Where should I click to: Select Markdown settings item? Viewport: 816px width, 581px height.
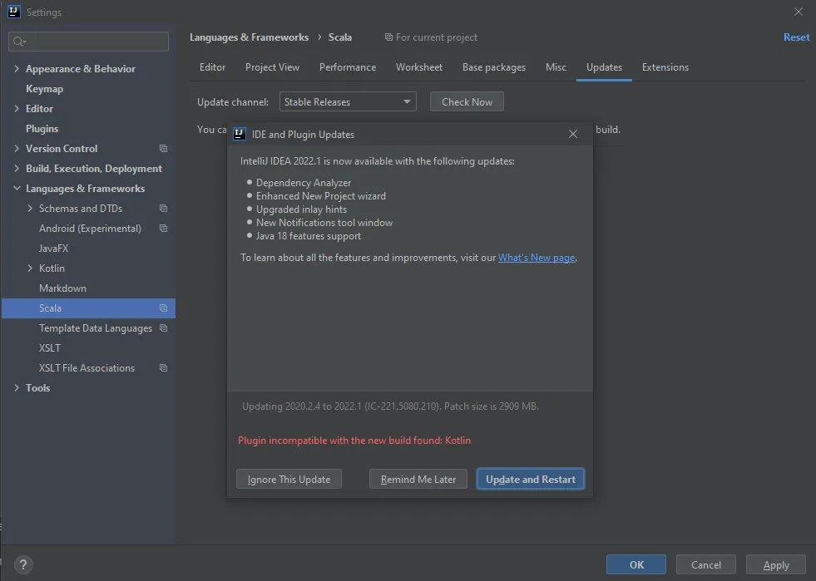[x=62, y=288]
